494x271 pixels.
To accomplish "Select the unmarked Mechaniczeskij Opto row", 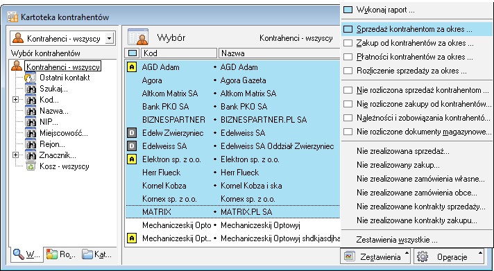I will point(233,225).
